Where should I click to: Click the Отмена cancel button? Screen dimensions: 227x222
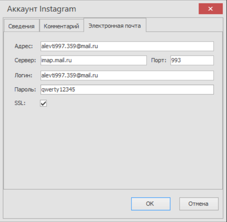click(199, 204)
